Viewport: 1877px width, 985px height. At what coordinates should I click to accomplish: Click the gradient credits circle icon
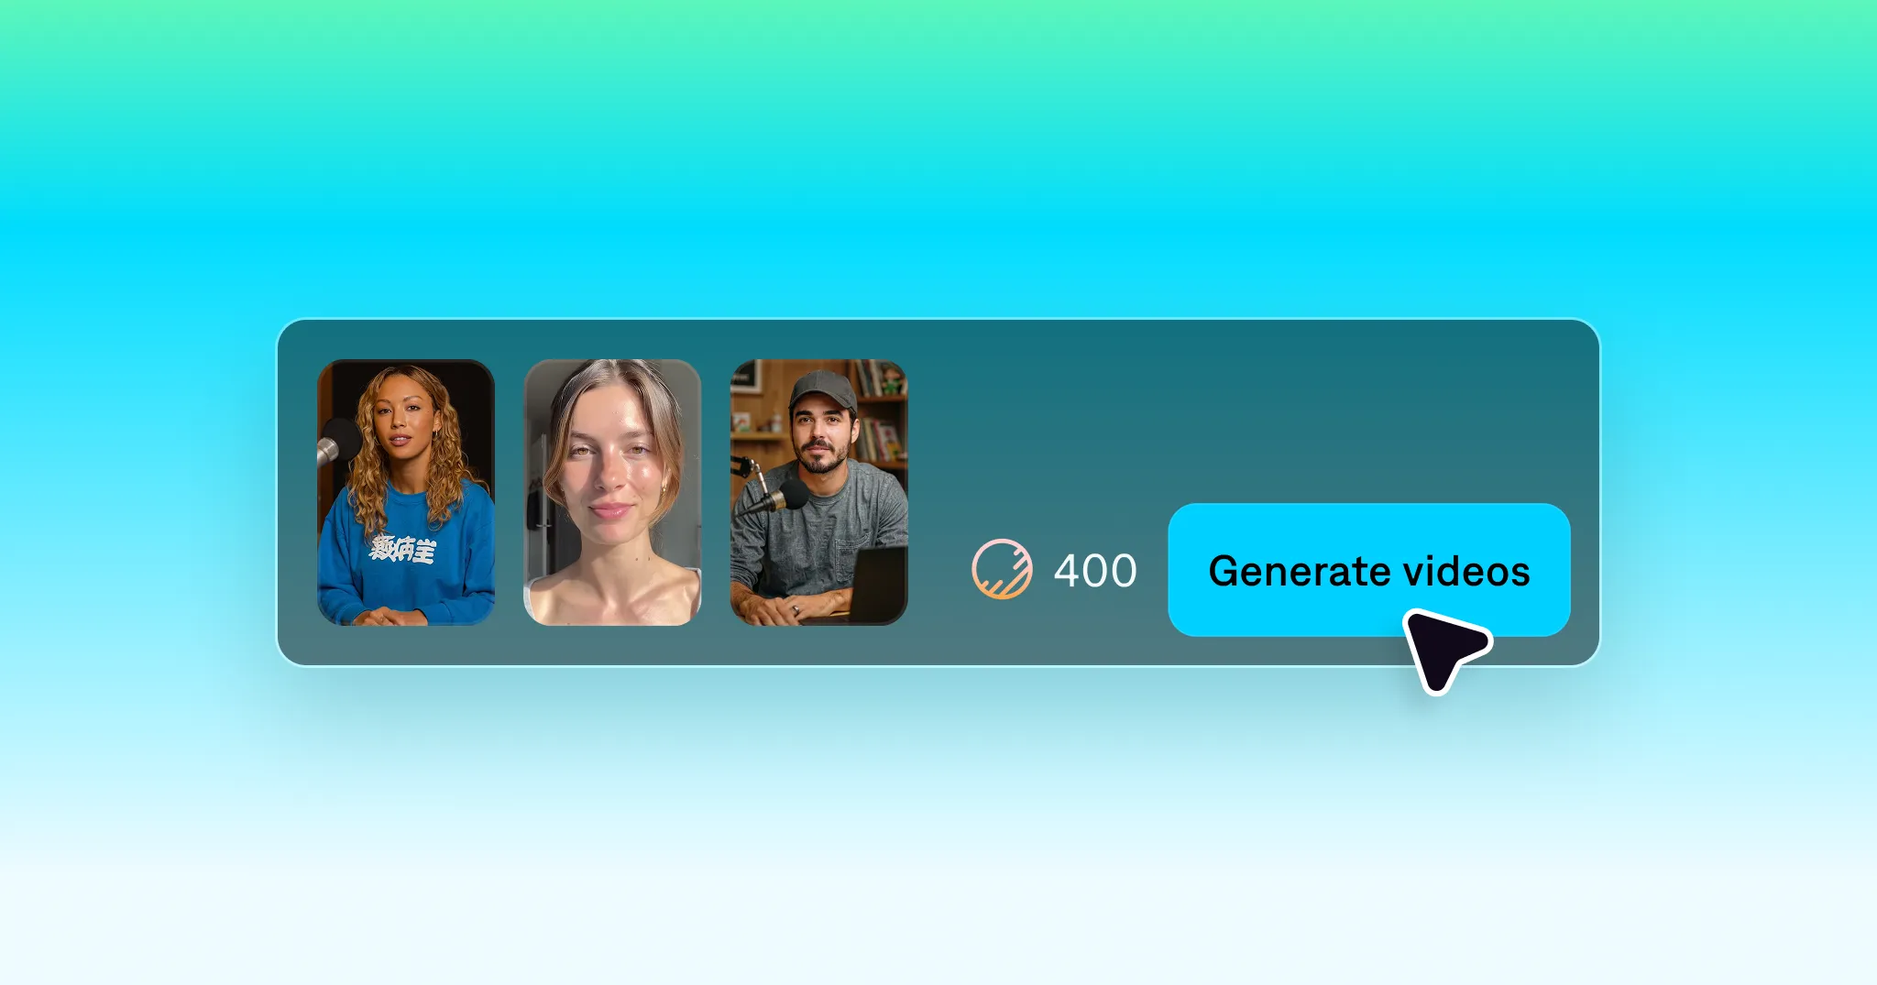pyautogui.click(x=1002, y=569)
